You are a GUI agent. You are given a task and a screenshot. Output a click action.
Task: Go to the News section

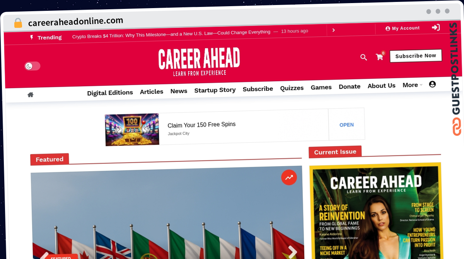click(x=179, y=91)
